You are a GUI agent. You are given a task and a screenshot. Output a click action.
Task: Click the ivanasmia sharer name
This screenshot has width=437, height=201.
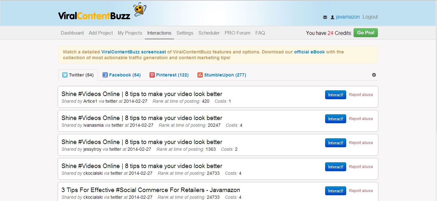point(93,125)
